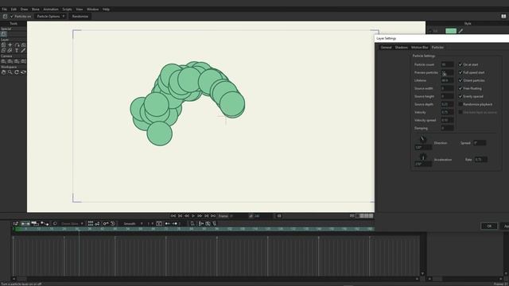Switch to the Shadows tab
Viewport: 509px width, 286px height.
click(x=401, y=48)
